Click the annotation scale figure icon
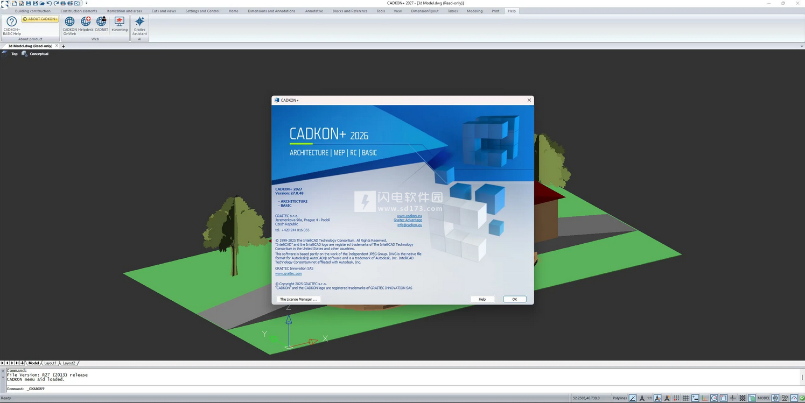 pyautogui.click(x=641, y=398)
